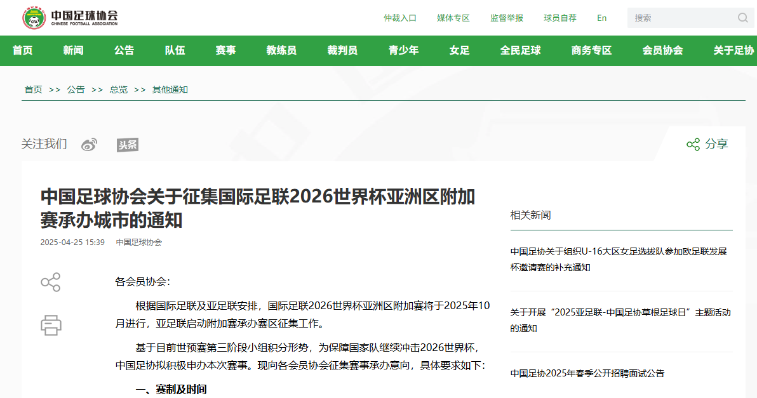Click the publish date 2025-04-25 15:39
The height and width of the screenshot is (398, 757).
click(x=72, y=242)
